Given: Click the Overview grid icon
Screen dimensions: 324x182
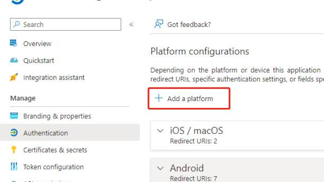Looking at the screenshot, I should [x=13, y=43].
